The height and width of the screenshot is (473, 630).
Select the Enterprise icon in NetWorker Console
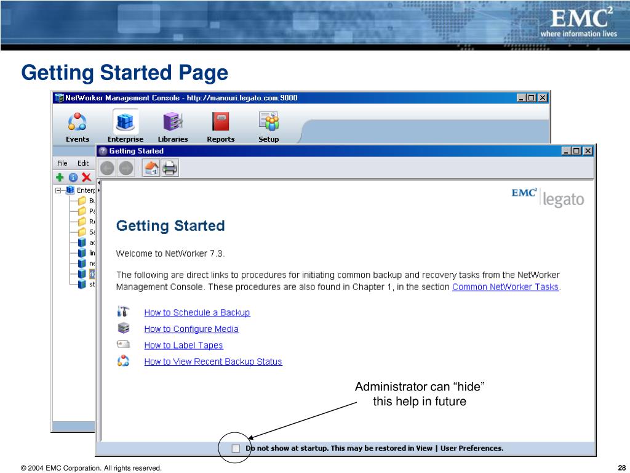pos(126,127)
